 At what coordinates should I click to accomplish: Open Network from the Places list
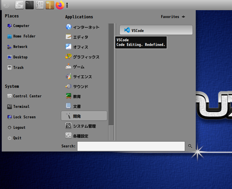pyautogui.click(x=17, y=47)
